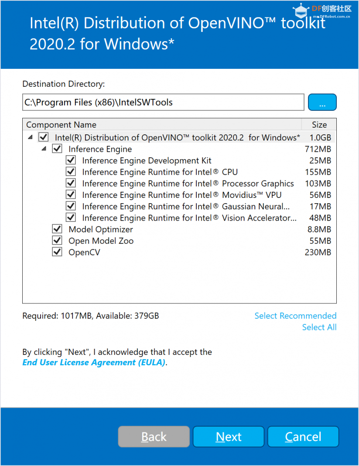This screenshot has height=466, width=359.
Task: Click the 25MB size value
Action: pos(320,160)
